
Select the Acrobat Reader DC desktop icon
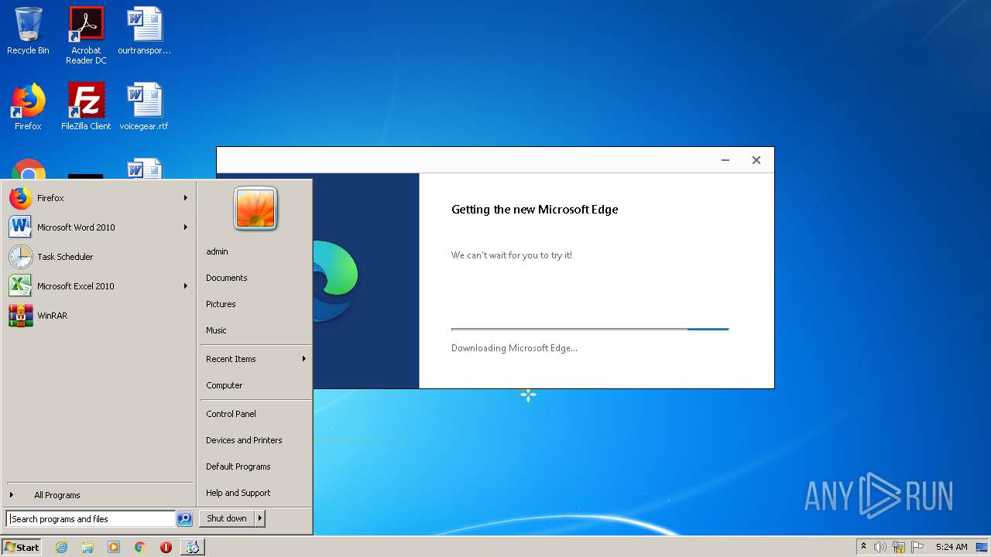tap(86, 36)
